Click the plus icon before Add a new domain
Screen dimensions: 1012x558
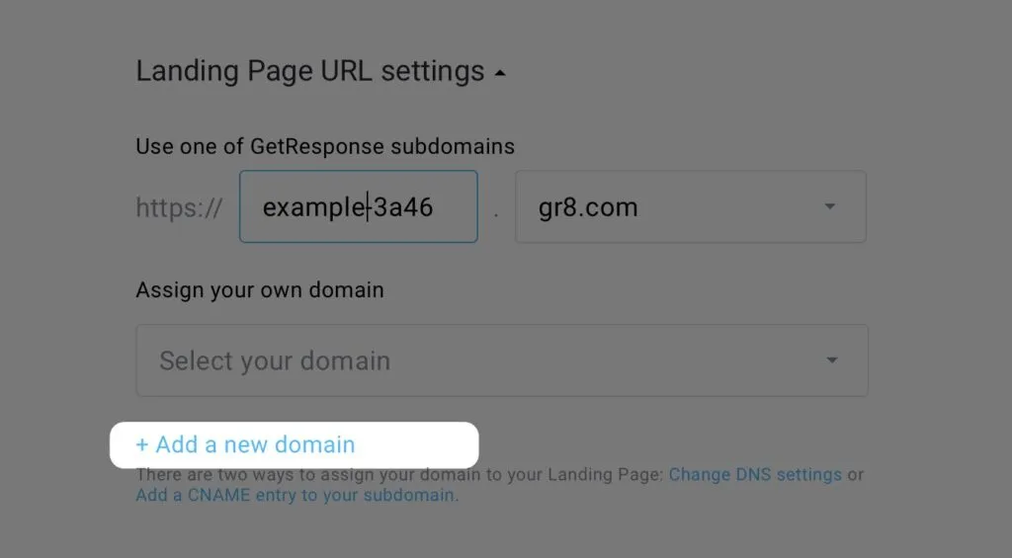[142, 445]
